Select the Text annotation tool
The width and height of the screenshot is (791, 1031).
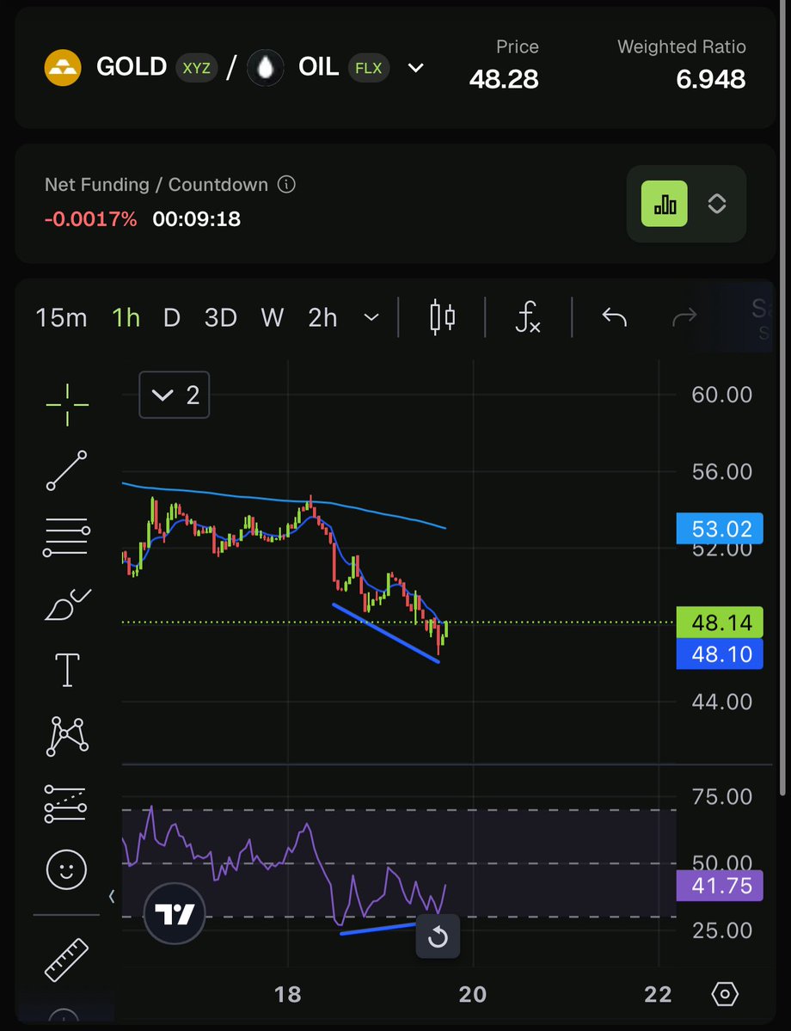click(x=67, y=670)
